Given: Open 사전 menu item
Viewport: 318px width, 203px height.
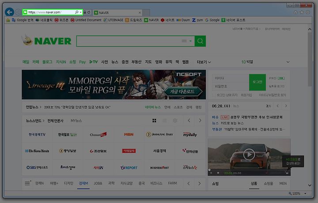Looking at the screenshot, I should (104, 62).
